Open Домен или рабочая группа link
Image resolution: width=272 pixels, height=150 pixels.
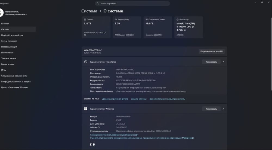(115, 99)
